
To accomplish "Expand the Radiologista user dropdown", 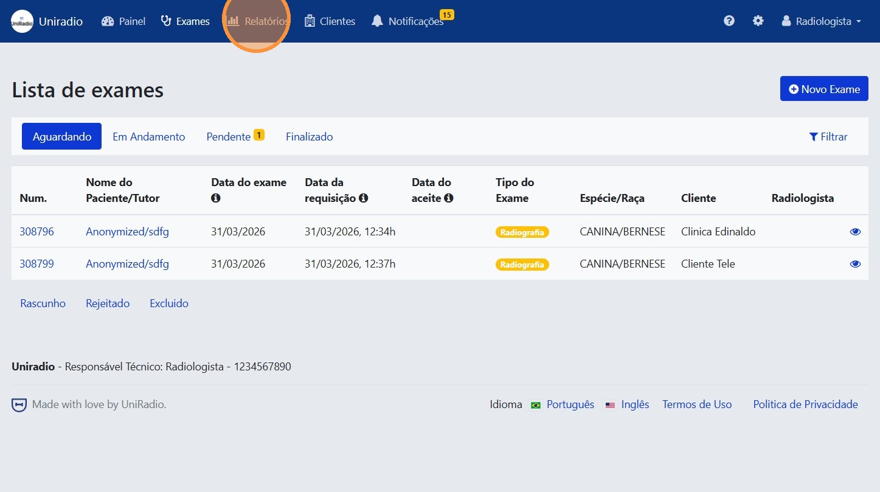I will click(822, 21).
